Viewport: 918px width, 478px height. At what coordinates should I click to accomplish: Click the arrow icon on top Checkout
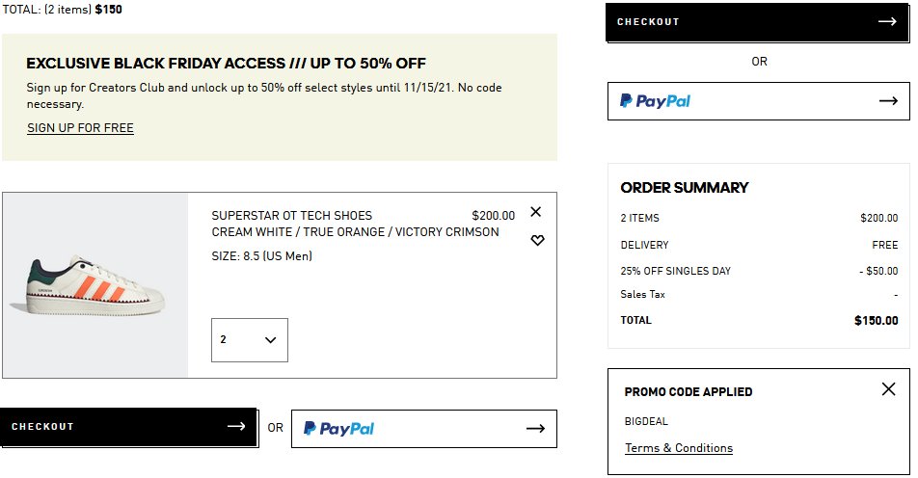[x=887, y=21]
